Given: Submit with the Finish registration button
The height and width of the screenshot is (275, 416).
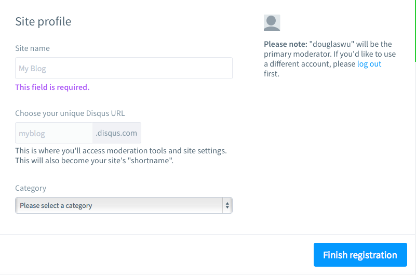Looking at the screenshot, I should (x=360, y=255).
